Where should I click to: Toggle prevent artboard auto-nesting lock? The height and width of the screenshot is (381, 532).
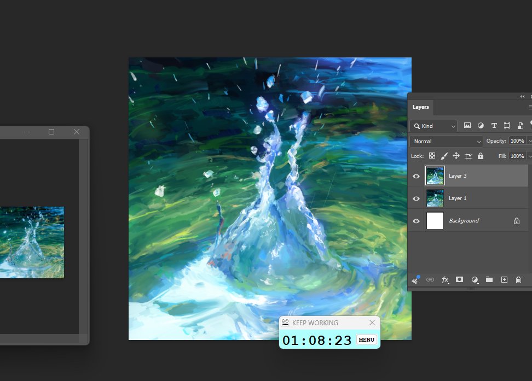(468, 156)
